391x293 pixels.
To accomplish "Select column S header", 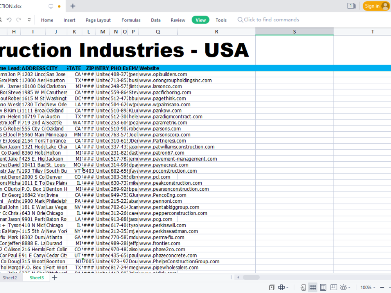I will click(294, 32).
